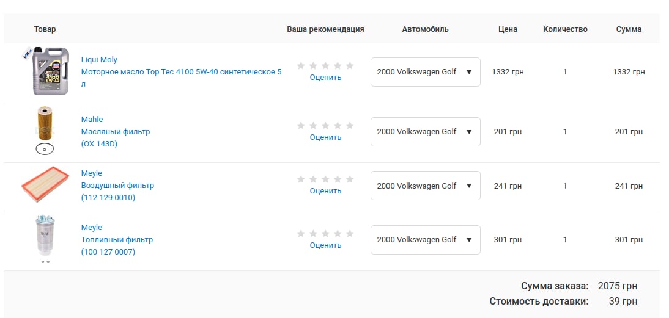Open Meyle brand link above Воздушный фильтр
This screenshot has width=669, height=318.
tap(91, 173)
